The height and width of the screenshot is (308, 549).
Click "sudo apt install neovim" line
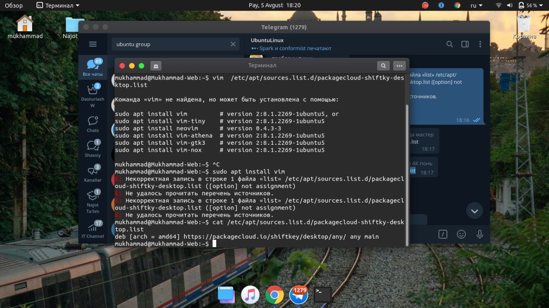(198, 128)
